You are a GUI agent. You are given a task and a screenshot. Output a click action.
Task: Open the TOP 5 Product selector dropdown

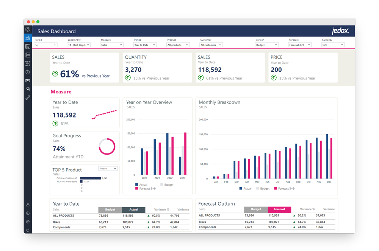tap(108, 169)
